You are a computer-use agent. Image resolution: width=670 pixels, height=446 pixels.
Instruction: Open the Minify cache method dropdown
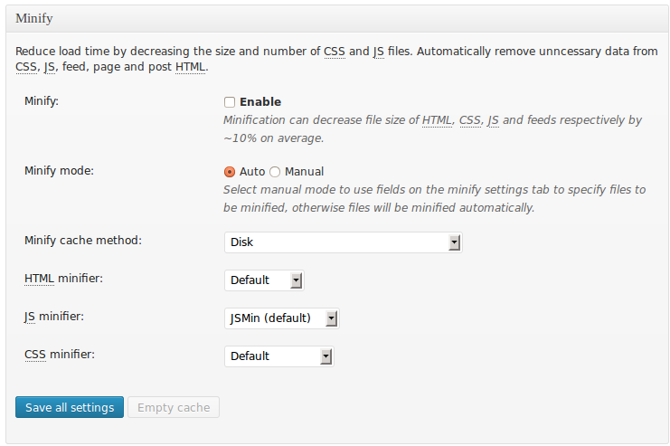click(x=343, y=242)
